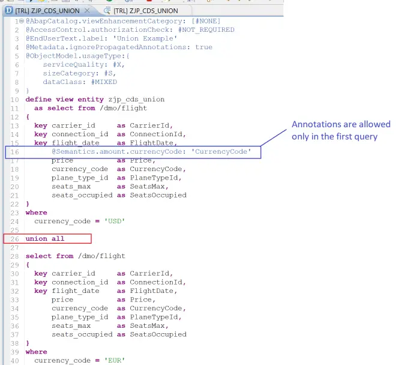Click seats_max on line 20
Image resolution: width=407 pixels, height=365 pixels.
71,186
